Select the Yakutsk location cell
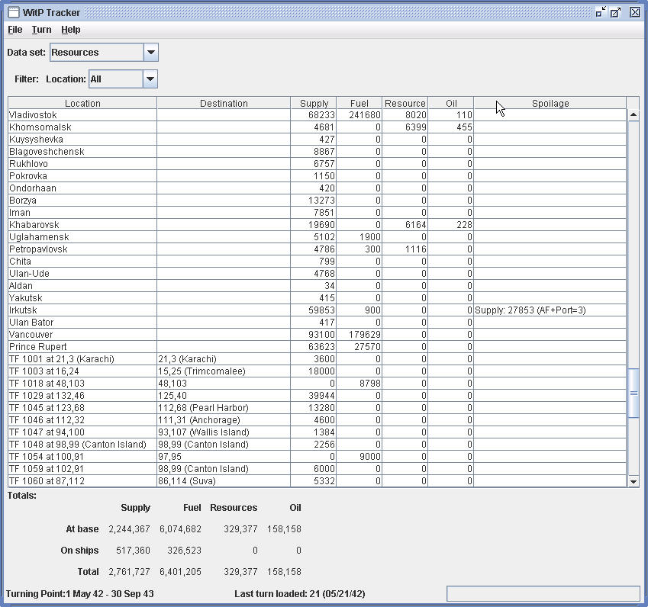648x607 pixels. (82, 297)
